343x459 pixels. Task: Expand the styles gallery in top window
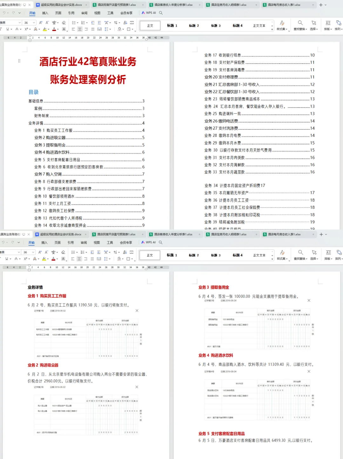pos(272,29)
